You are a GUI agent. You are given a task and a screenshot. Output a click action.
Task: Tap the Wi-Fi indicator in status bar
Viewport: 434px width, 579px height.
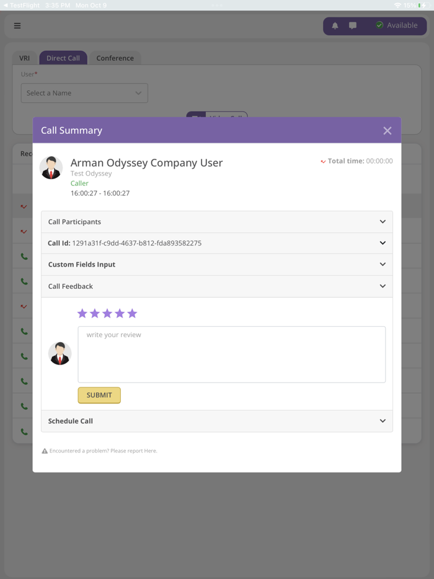pyautogui.click(x=397, y=5)
